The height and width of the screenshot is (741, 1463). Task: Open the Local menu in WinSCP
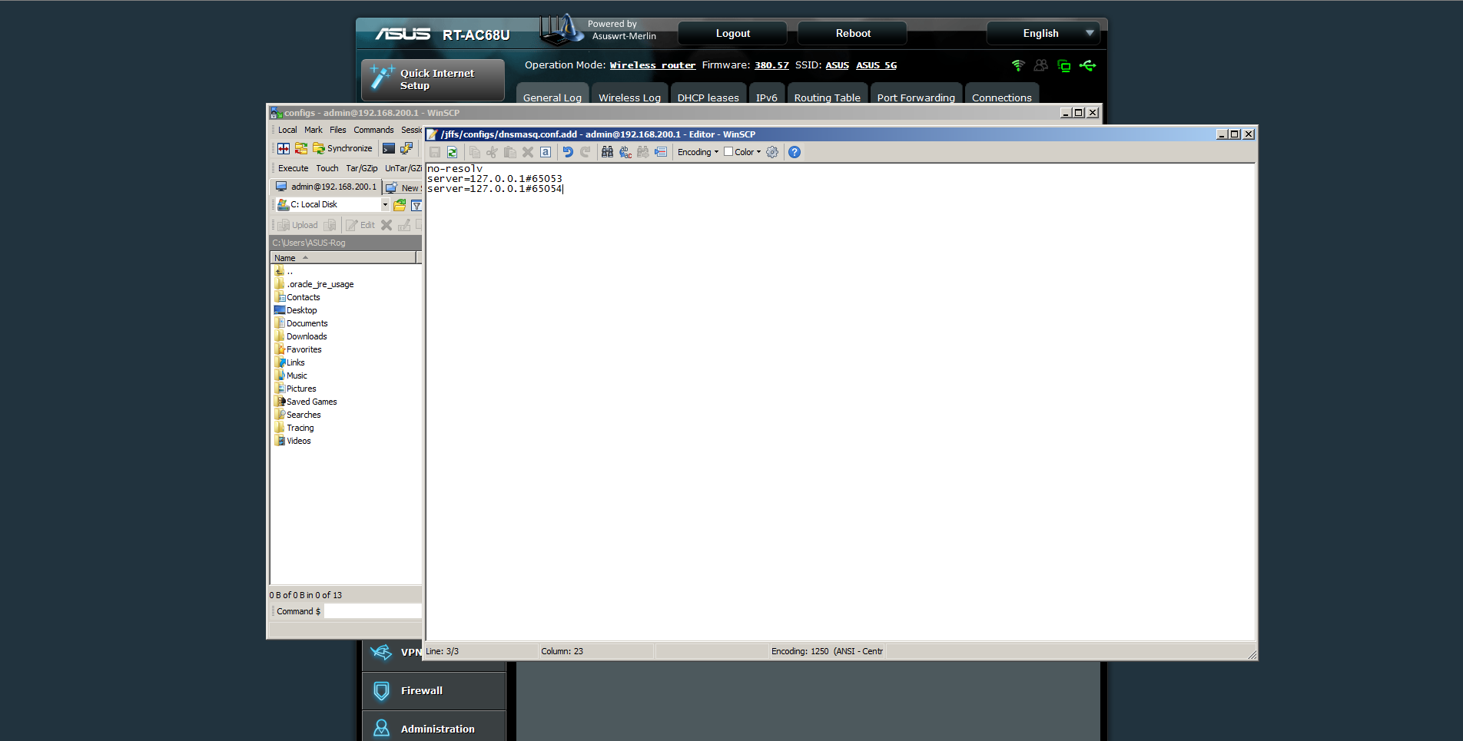pyautogui.click(x=287, y=130)
